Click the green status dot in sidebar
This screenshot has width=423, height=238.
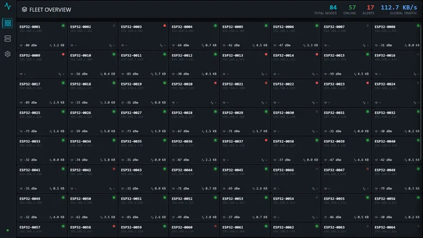click(x=8, y=230)
